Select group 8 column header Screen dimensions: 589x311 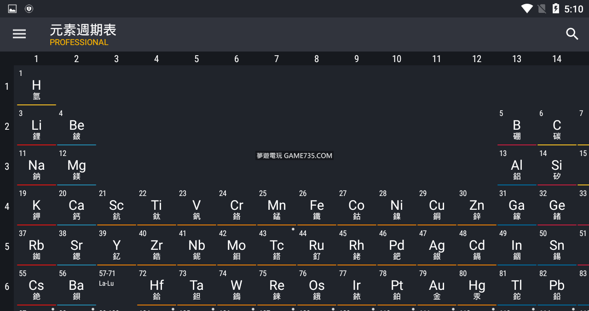pyautogui.click(x=317, y=59)
